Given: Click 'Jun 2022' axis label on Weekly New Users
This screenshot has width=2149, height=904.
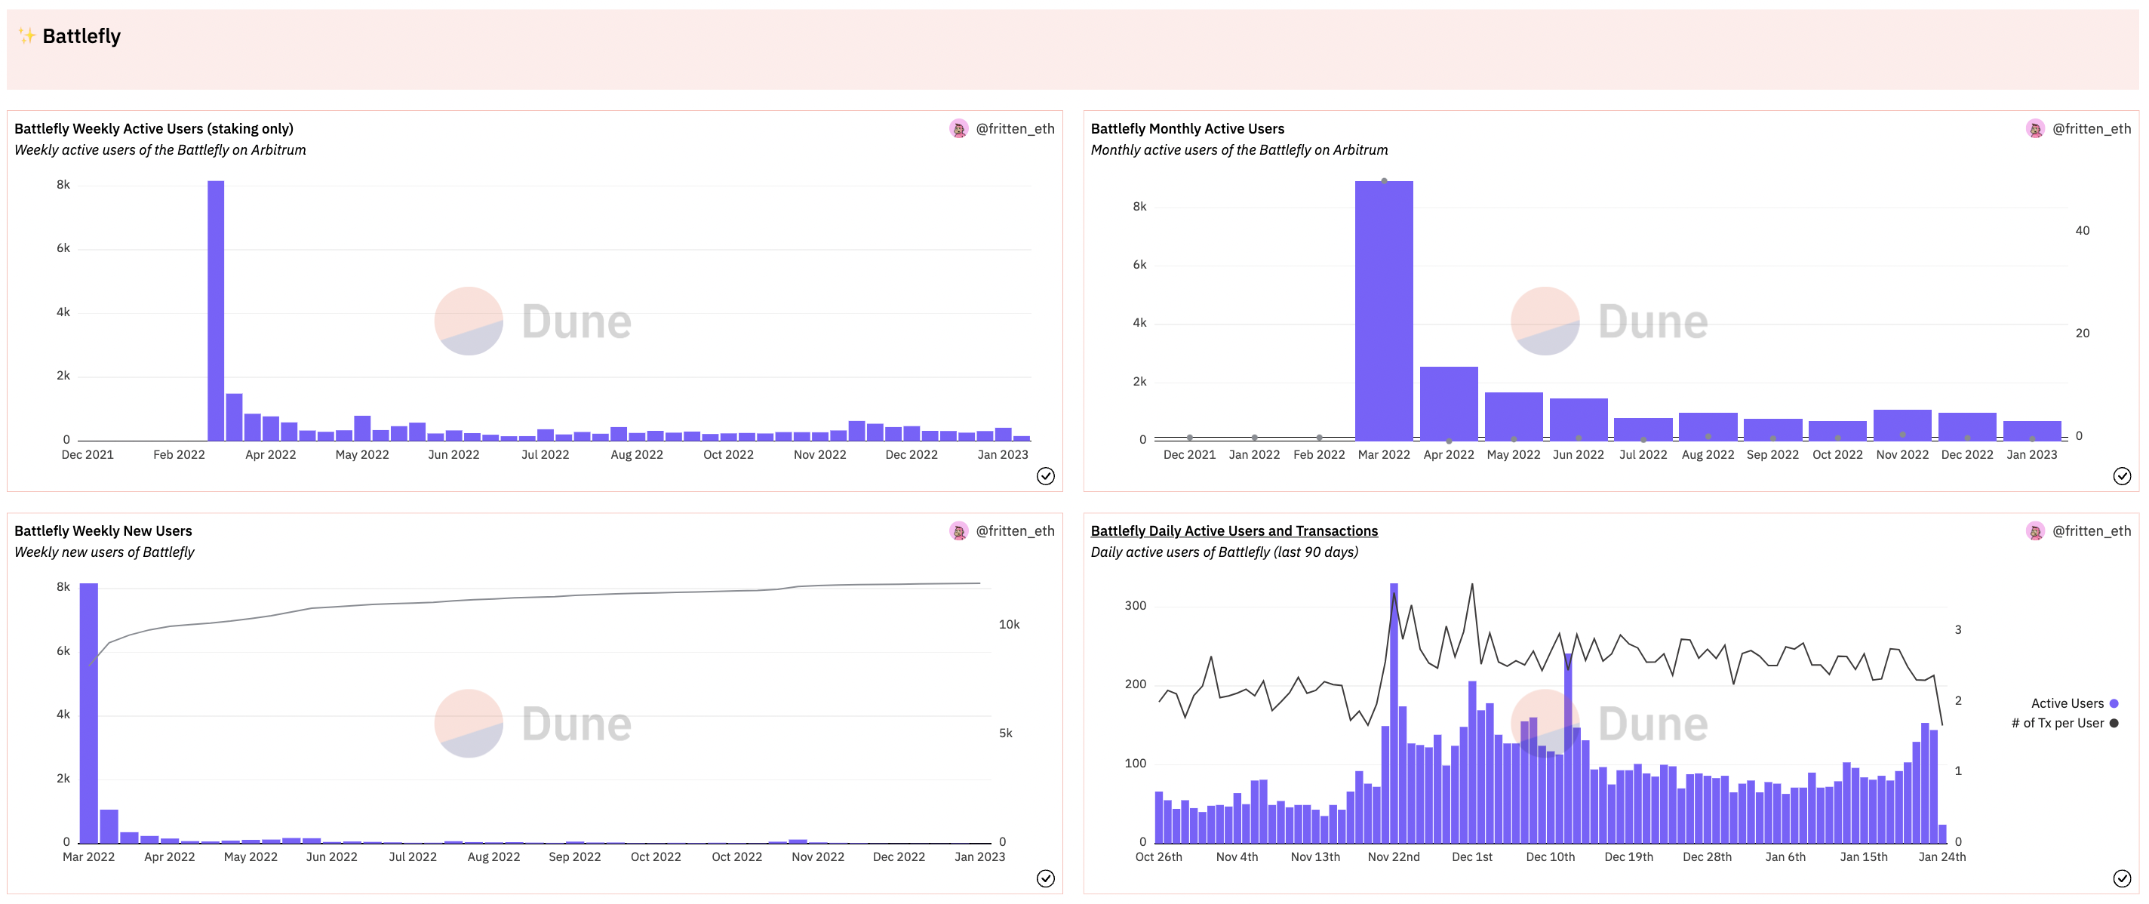Looking at the screenshot, I should coord(331,856).
